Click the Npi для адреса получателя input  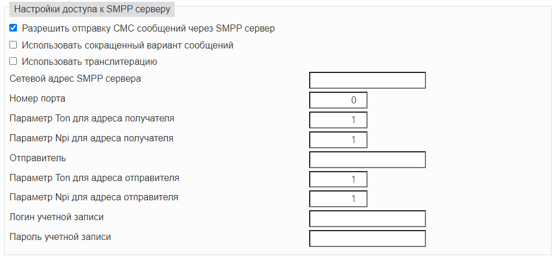338,140
